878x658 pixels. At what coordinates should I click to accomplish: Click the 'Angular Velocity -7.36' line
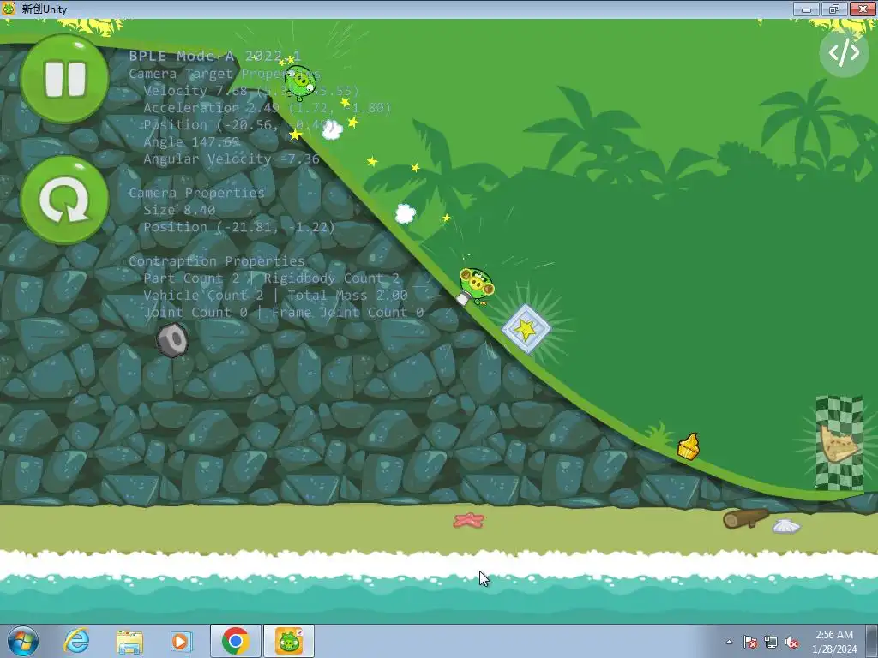[x=232, y=159]
